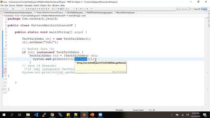Viewport: 210px width, 118px height.
Task: Open the Edit menu
Action: (x=6, y=6)
